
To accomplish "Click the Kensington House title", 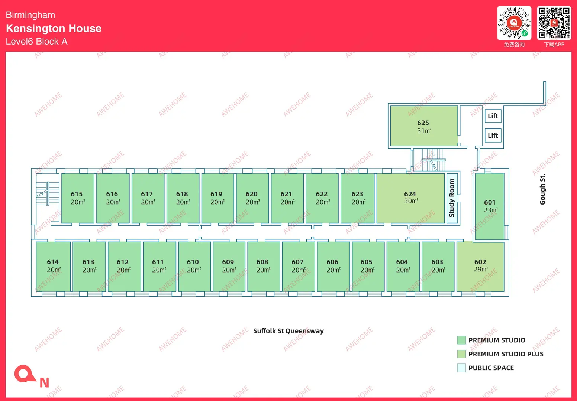I will tap(54, 28).
